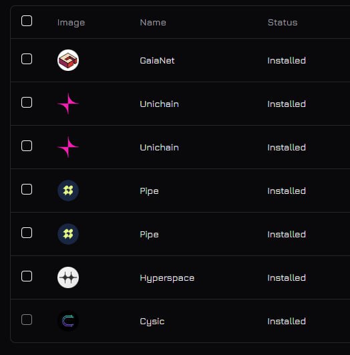This screenshot has width=350, height=355.
Task: Click the first Unichain pink star icon
Action: (68, 104)
